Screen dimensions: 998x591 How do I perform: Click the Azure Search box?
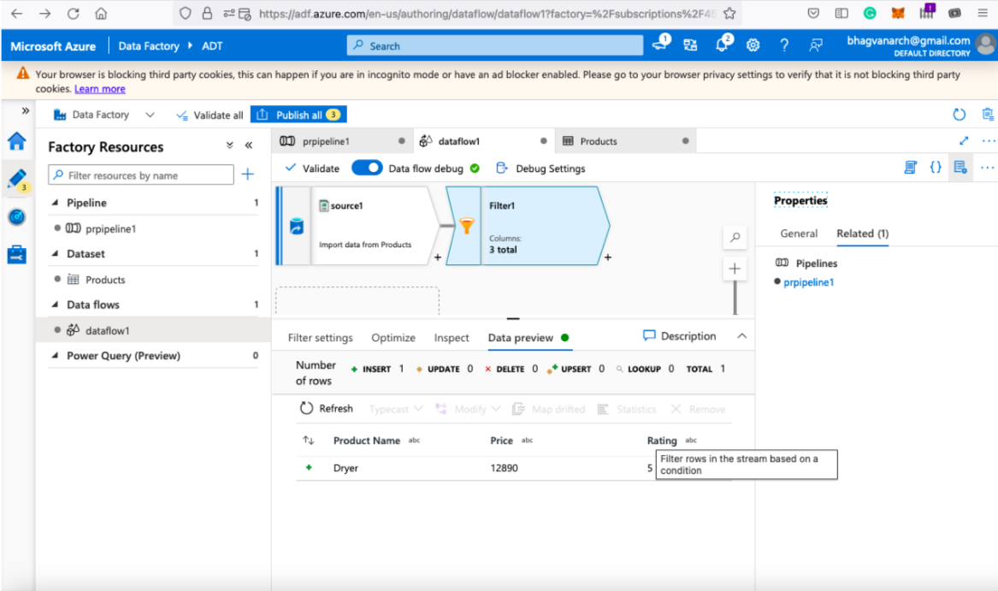(x=495, y=45)
